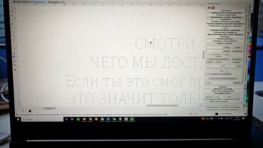The height and width of the screenshot is (148, 263).
Task: Click the Home icon before document tabs
Action: click(14, 2)
